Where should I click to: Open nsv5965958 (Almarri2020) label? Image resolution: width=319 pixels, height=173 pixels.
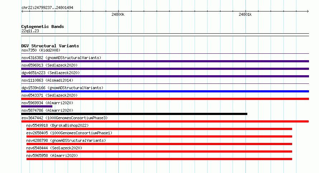[52, 155]
